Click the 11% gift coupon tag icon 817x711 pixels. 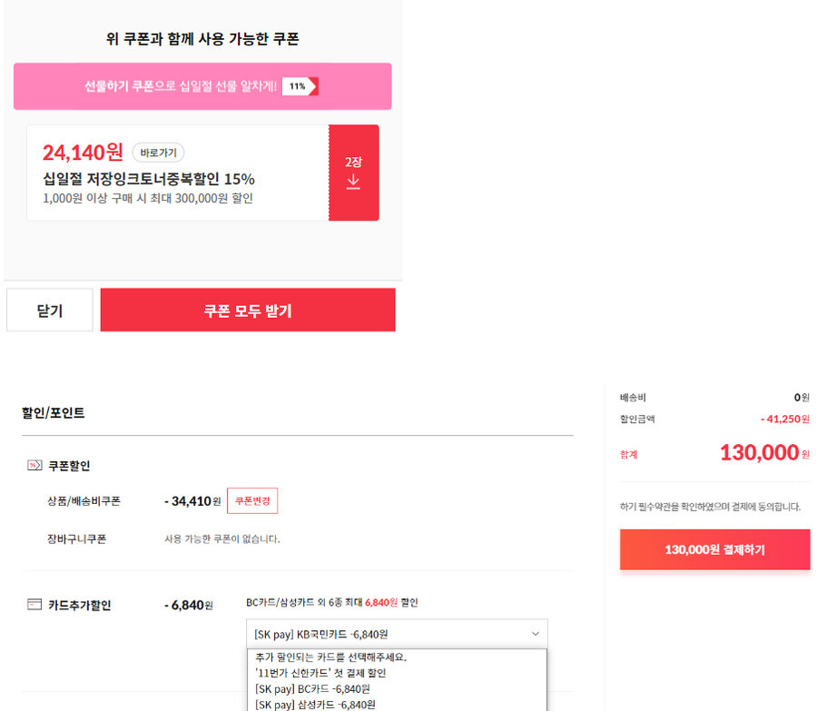click(300, 86)
